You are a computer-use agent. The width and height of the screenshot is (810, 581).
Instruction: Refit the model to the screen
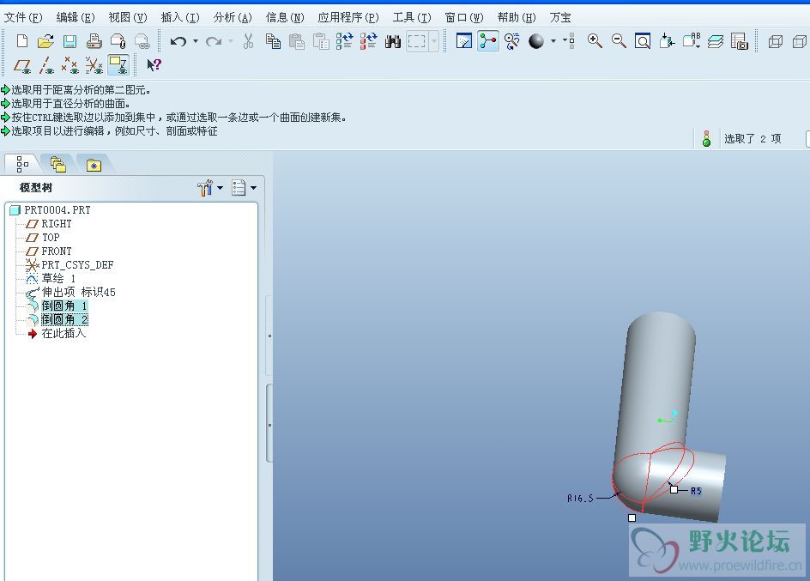coord(643,41)
